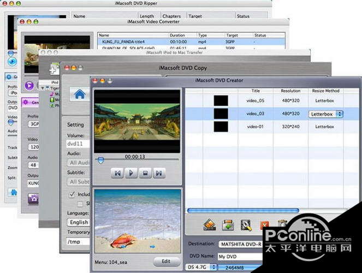Click the blue home icon in DVD Ripper
Screen dimensions: 362x273
click(x=13, y=192)
